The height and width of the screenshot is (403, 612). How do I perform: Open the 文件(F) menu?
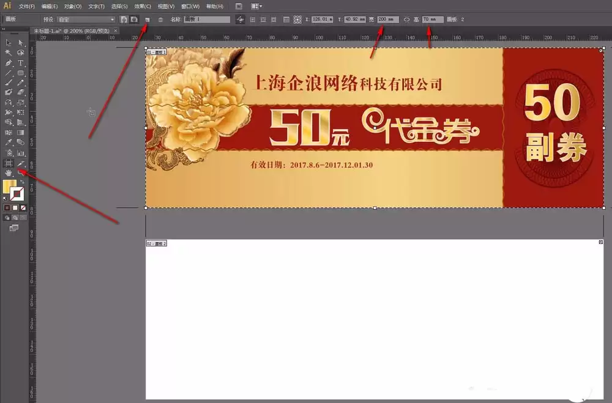(26, 7)
